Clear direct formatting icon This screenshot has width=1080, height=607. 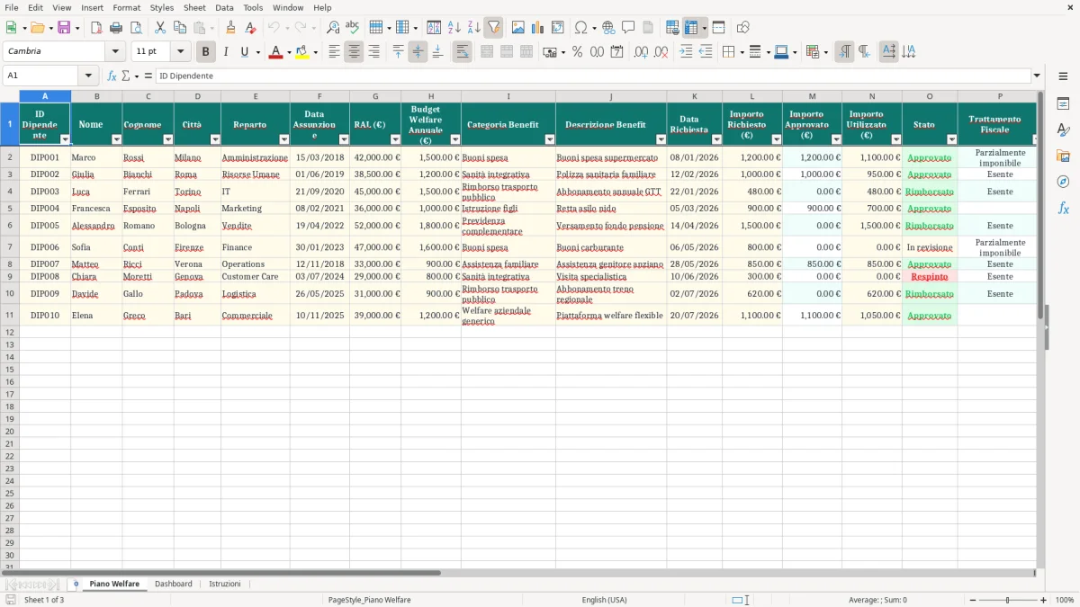251,28
